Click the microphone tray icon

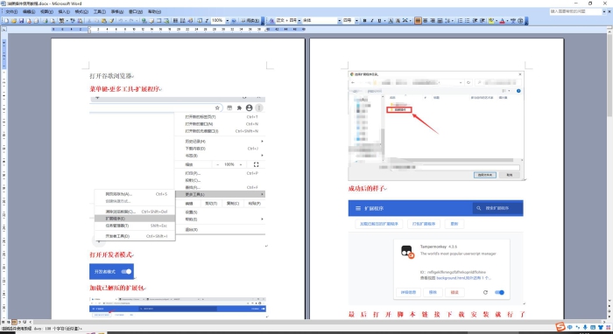tap(585, 327)
